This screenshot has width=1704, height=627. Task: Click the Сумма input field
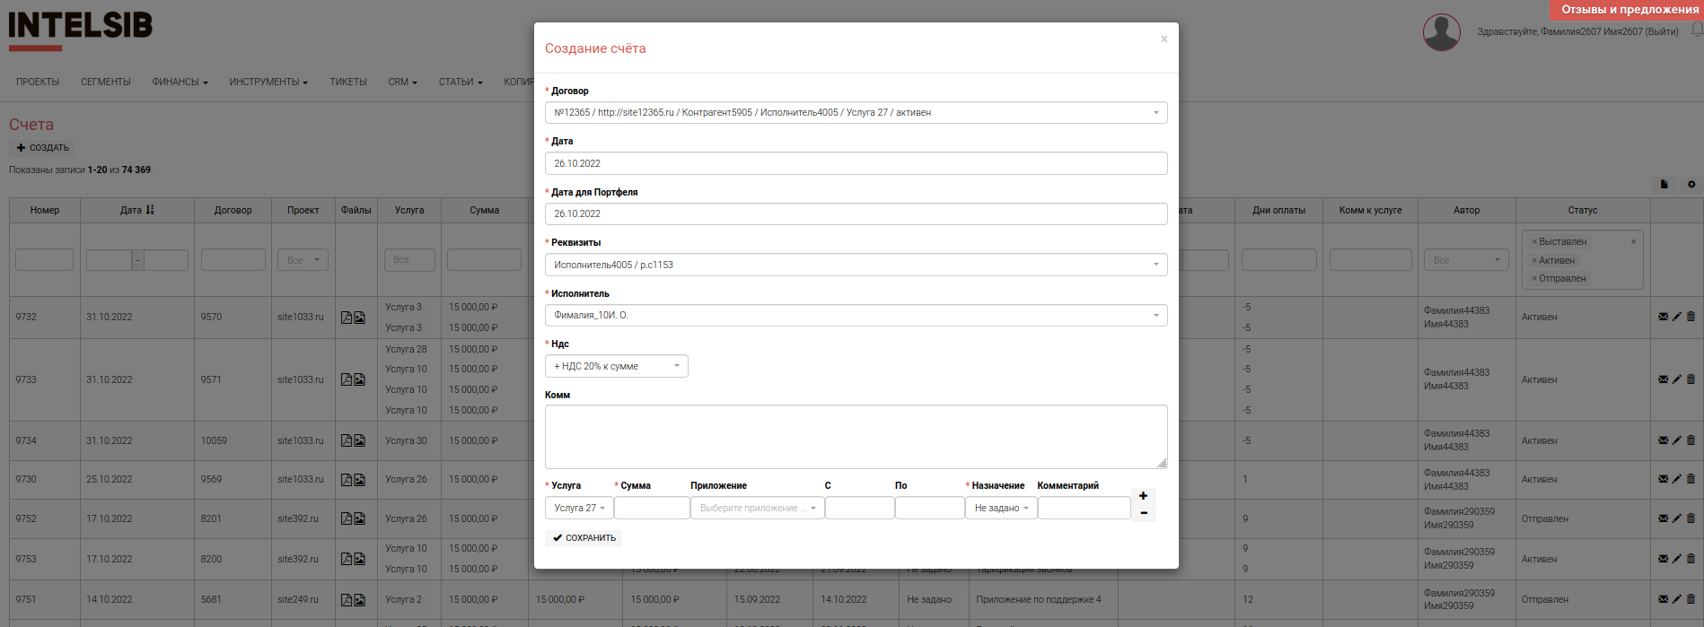pyautogui.click(x=652, y=508)
